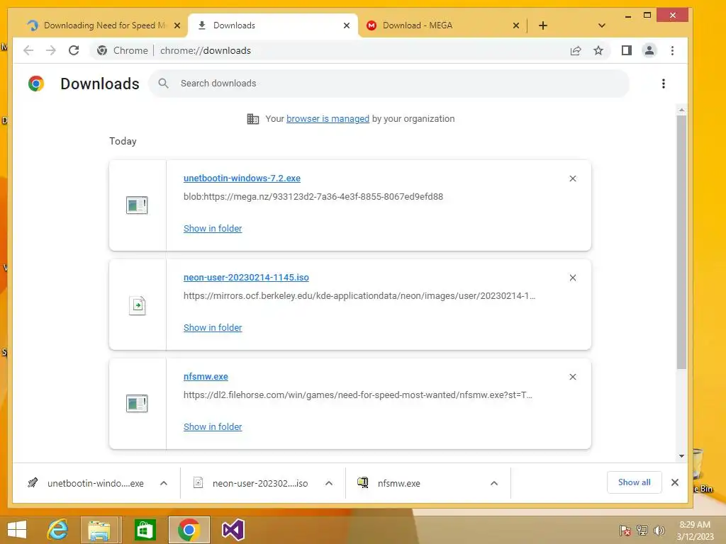
Task: Open Chrome's three-dot main menu
Action: point(672,50)
